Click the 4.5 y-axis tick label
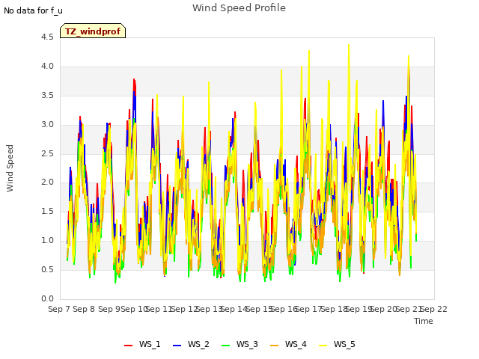 click(x=47, y=37)
